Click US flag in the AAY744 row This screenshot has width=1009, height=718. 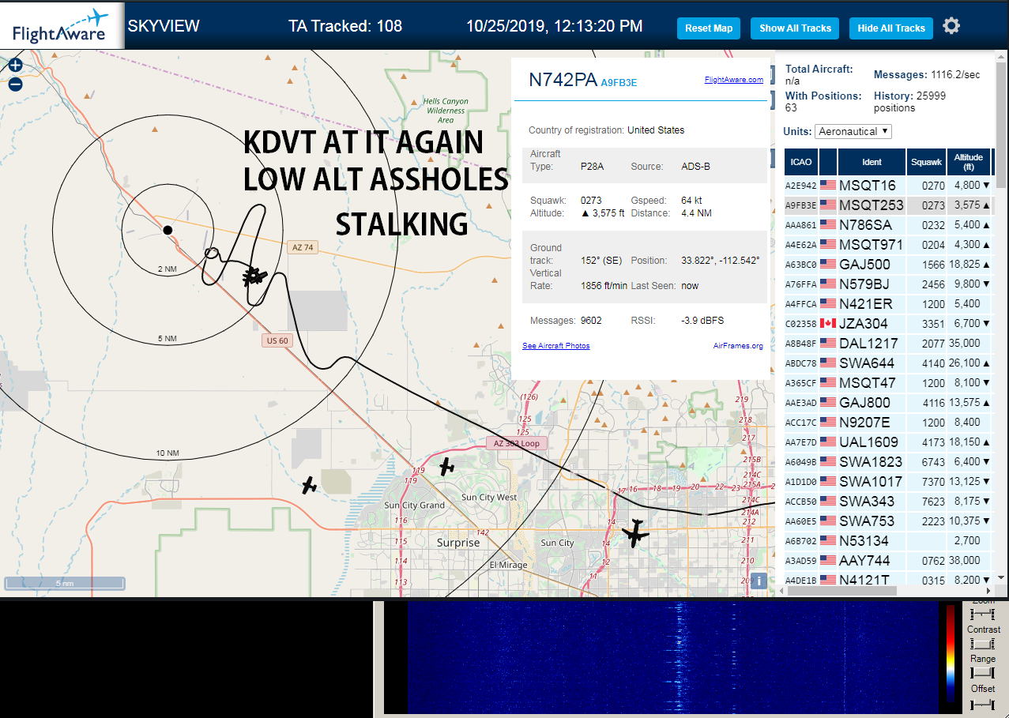(x=828, y=560)
